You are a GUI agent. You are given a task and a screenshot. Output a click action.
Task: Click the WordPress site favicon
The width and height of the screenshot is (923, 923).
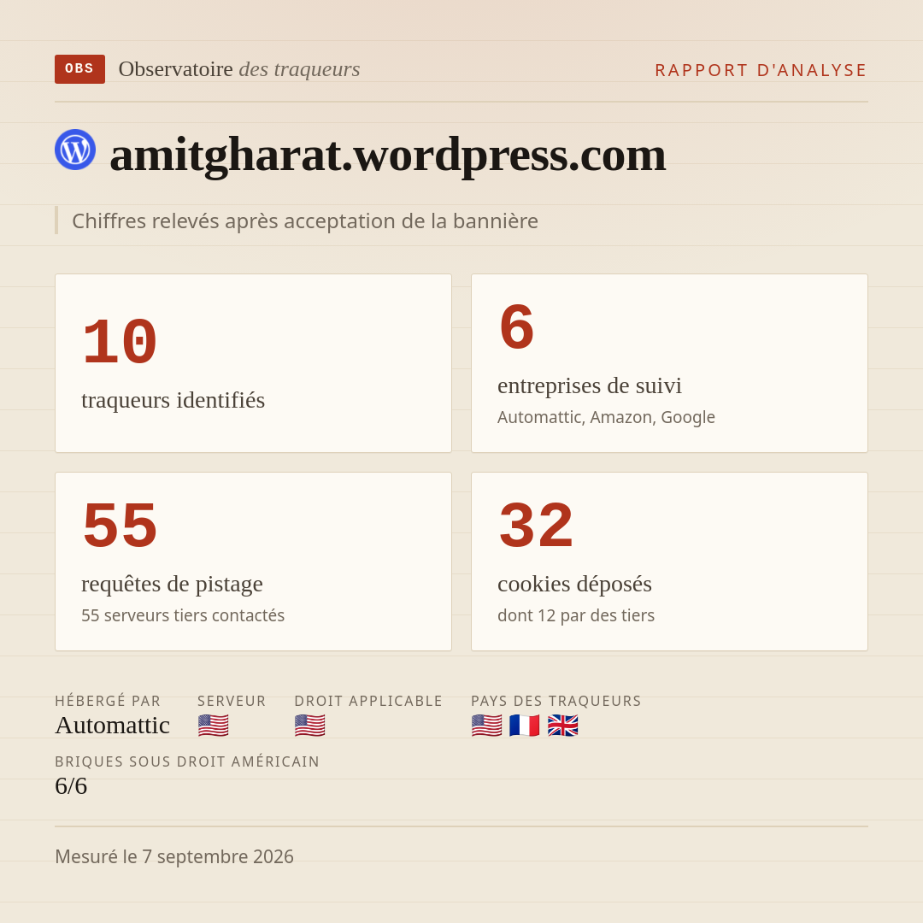click(75, 150)
